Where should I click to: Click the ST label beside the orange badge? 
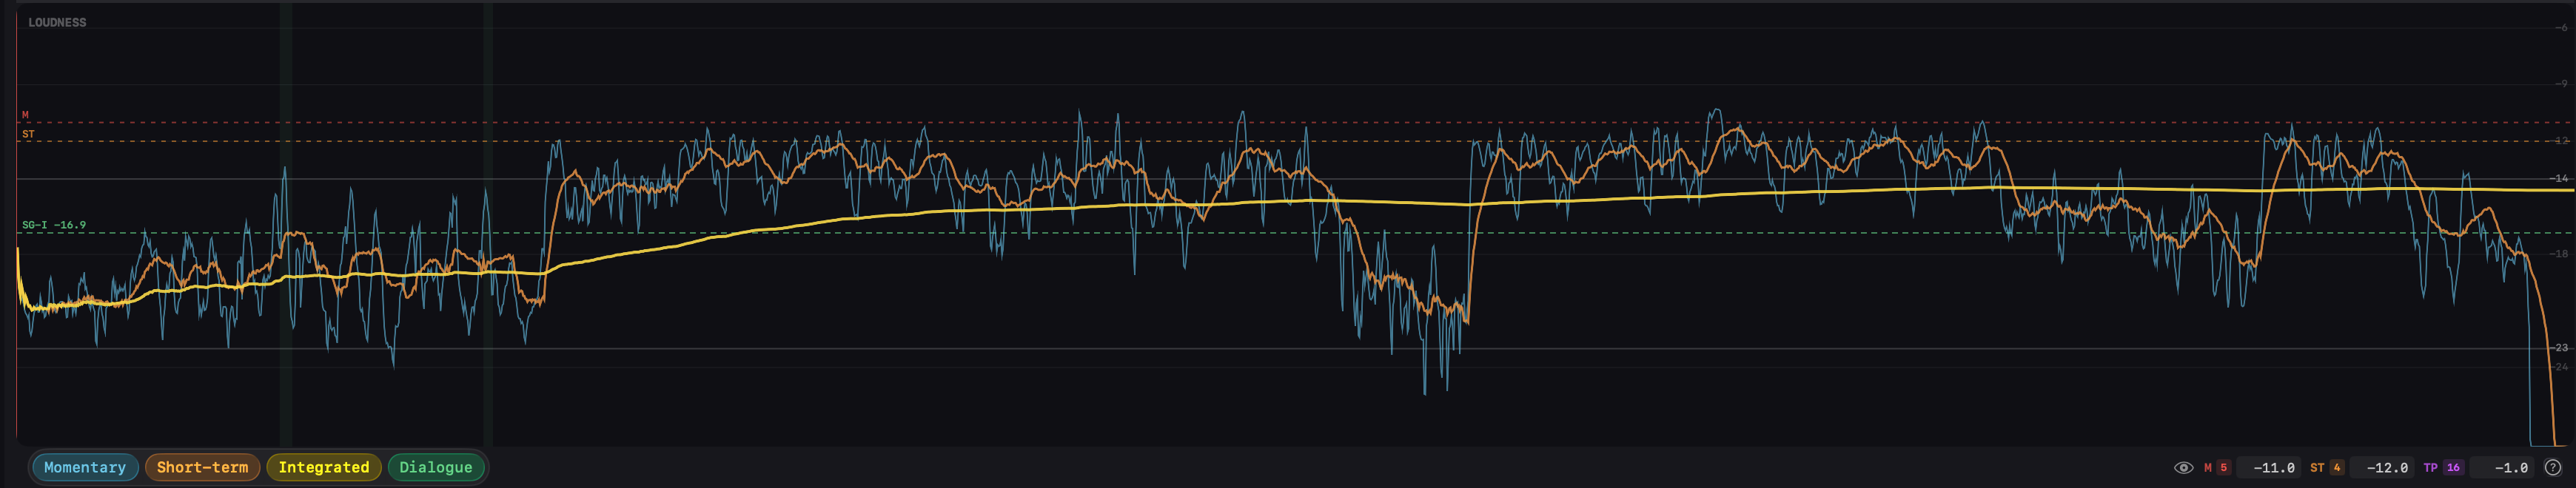tap(2316, 467)
